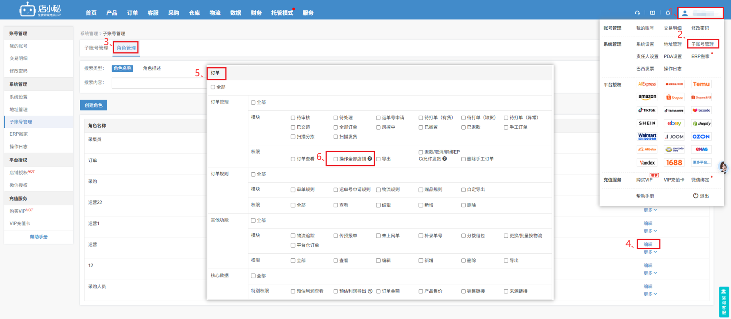The width and height of the screenshot is (731, 319).
Task: Click the 搜索内容 input field
Action: pos(159,83)
